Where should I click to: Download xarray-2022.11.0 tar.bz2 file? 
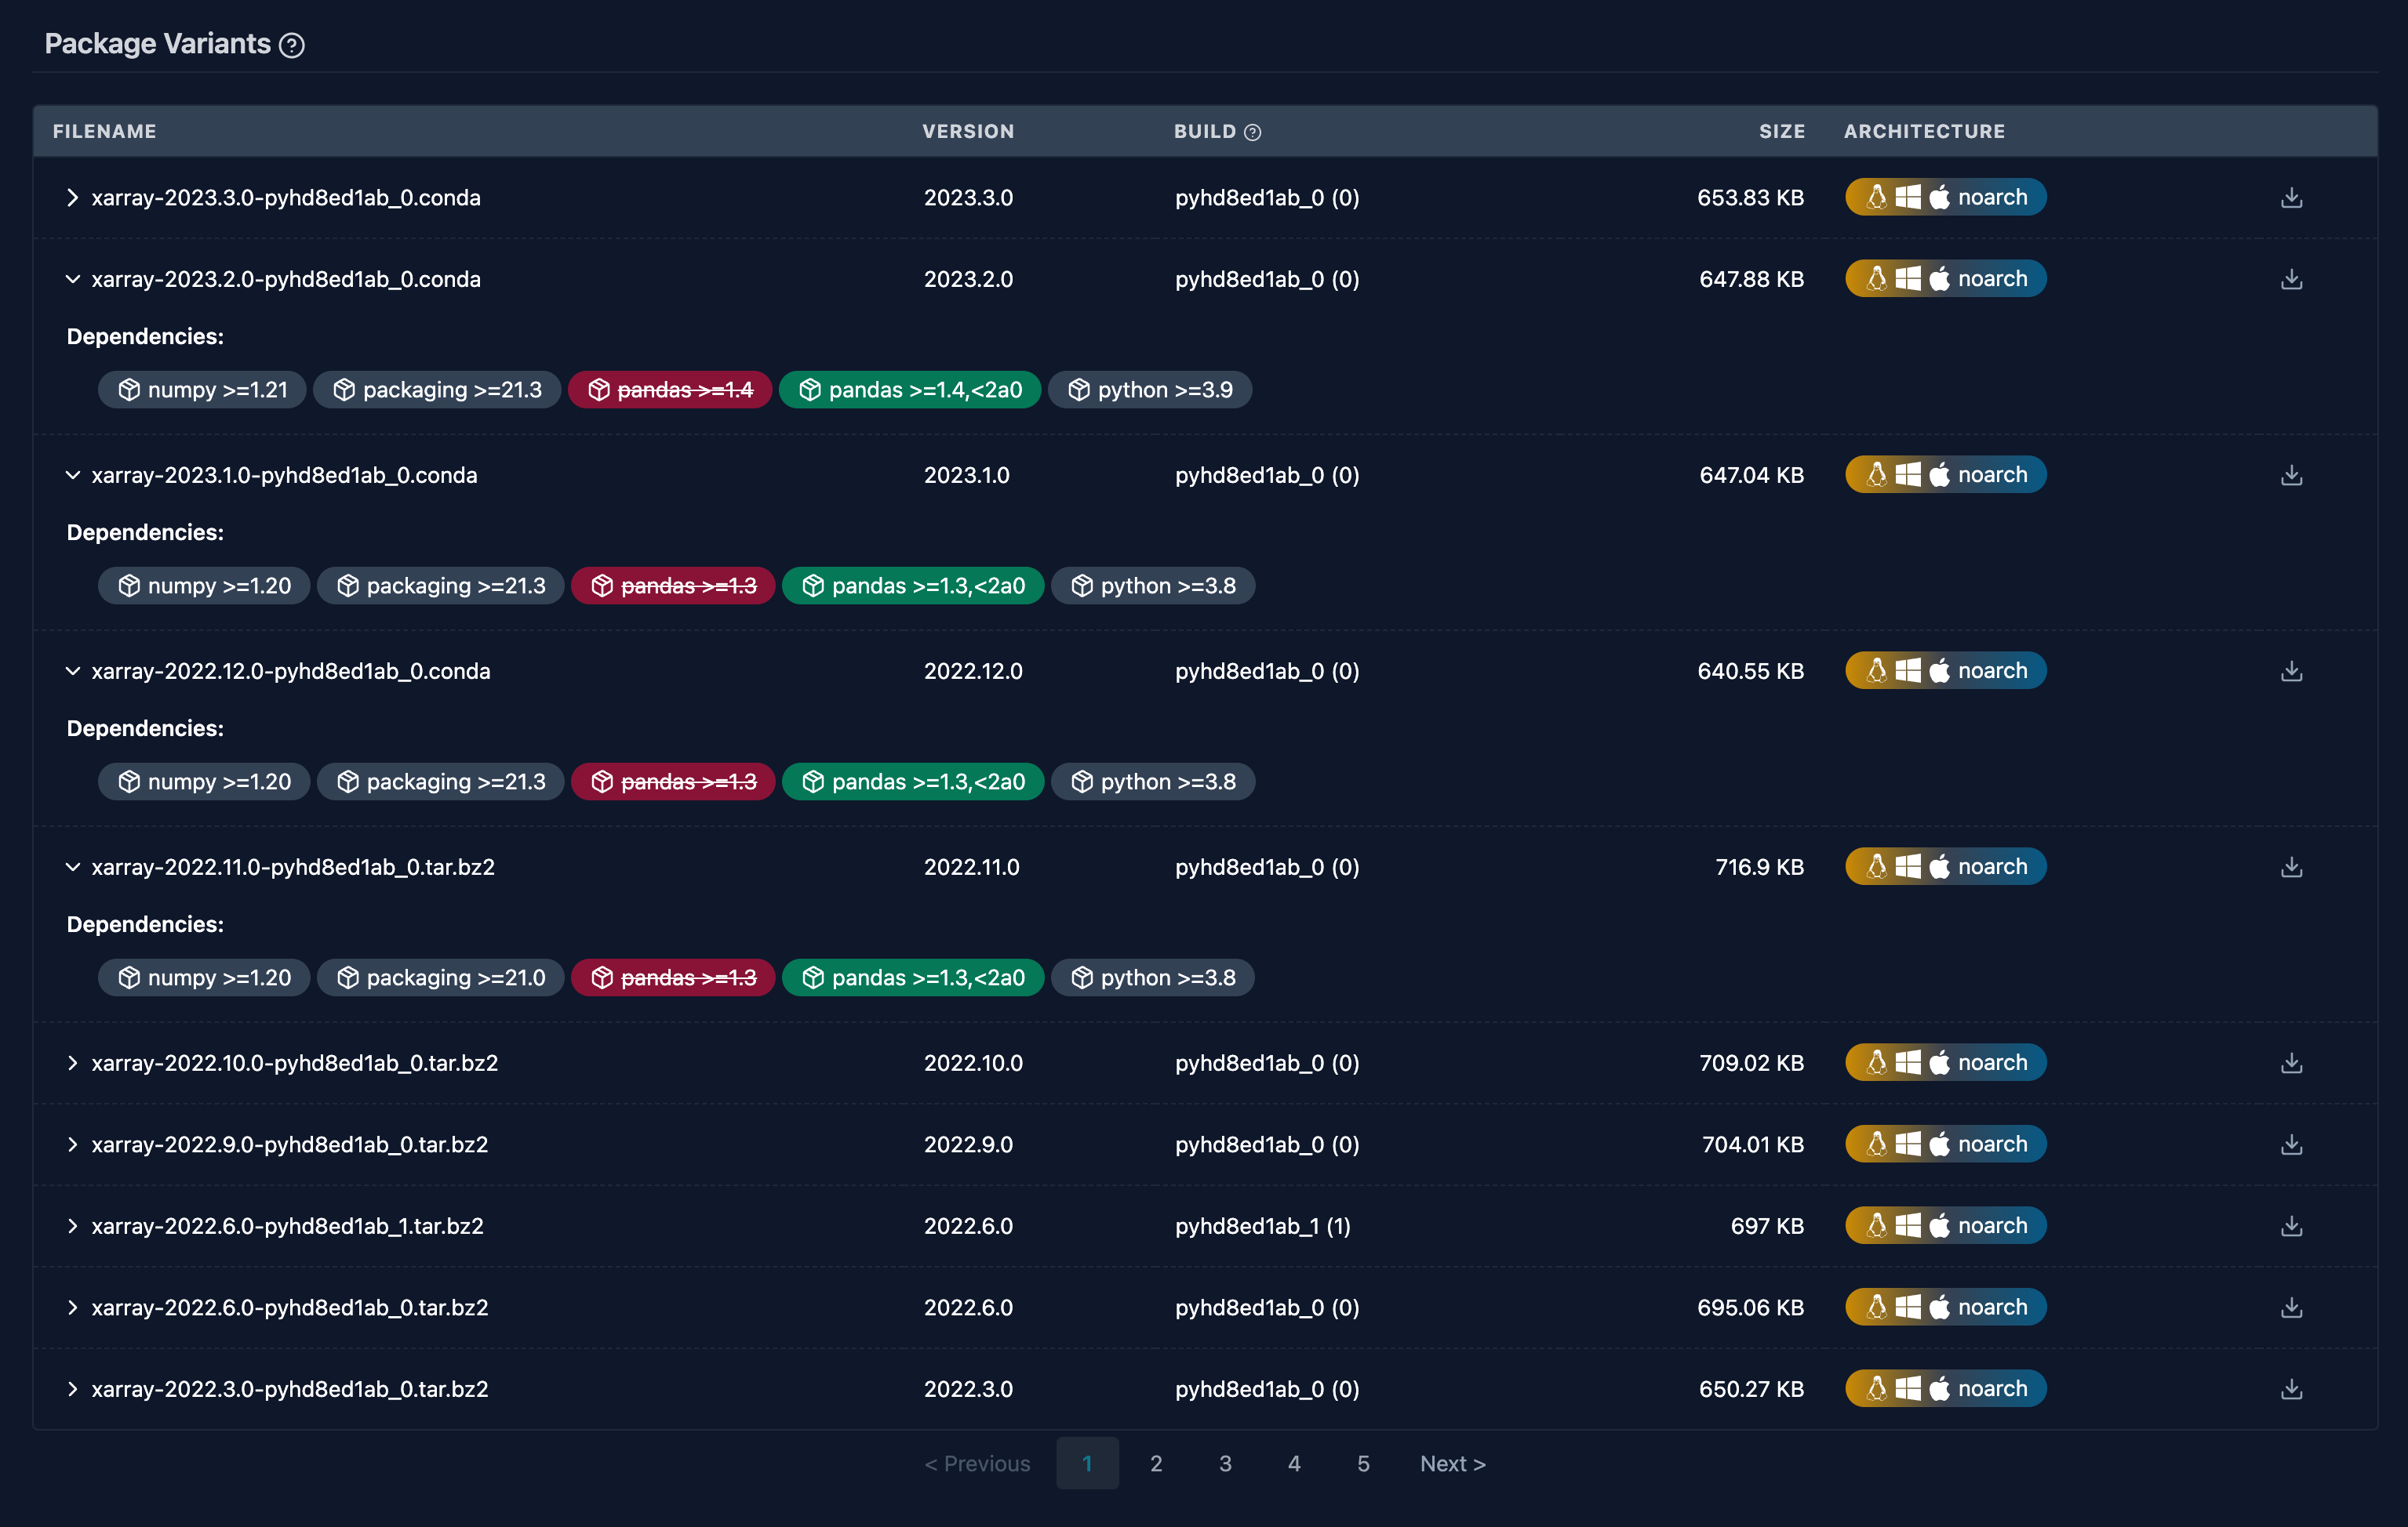pyautogui.click(x=2291, y=868)
